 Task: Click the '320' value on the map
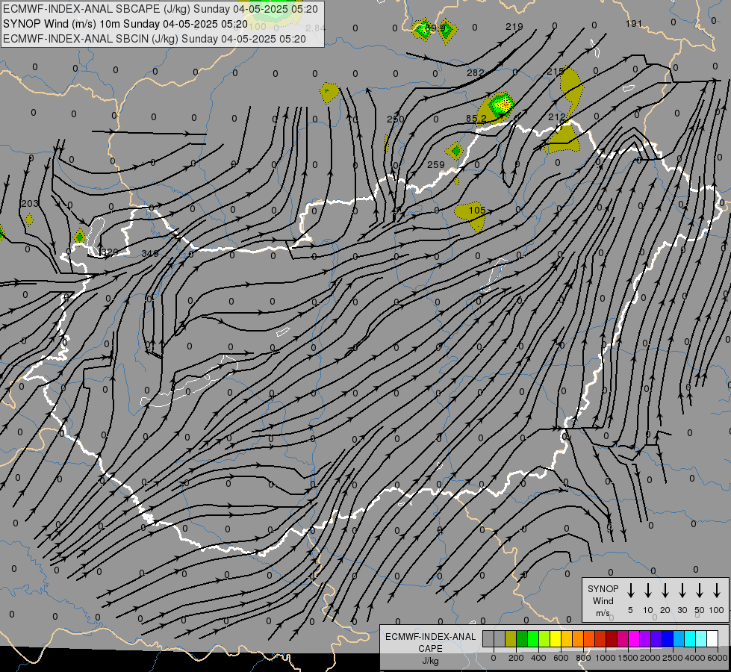[110, 252]
